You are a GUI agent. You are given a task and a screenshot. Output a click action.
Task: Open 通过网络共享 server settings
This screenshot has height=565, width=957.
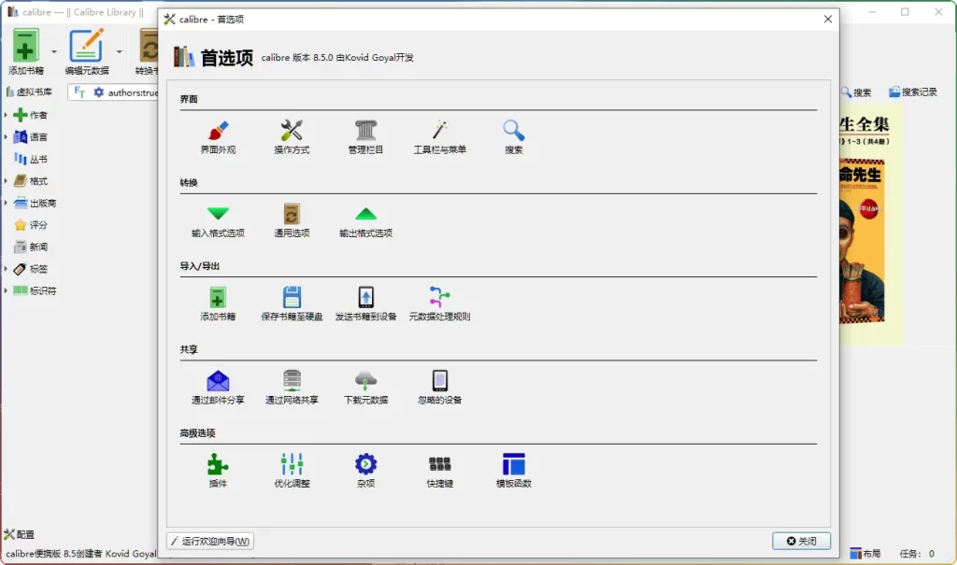click(x=292, y=388)
